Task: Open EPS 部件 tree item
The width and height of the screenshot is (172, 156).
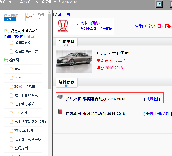Action: tap(21, 113)
